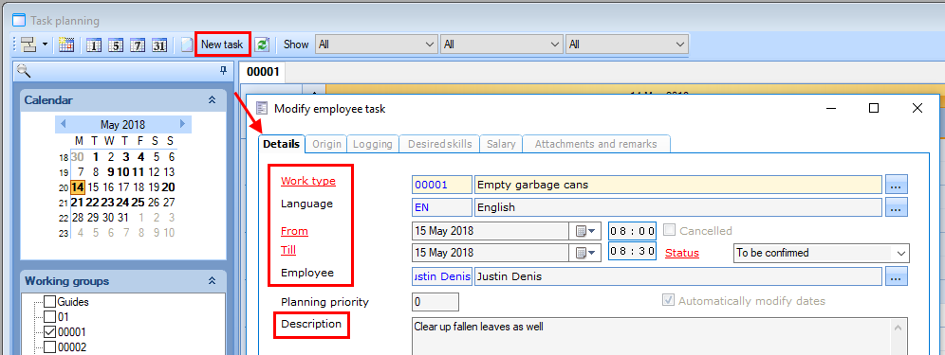Click the description scrollbar up arrow
The height and width of the screenshot is (355, 945).
899,328
